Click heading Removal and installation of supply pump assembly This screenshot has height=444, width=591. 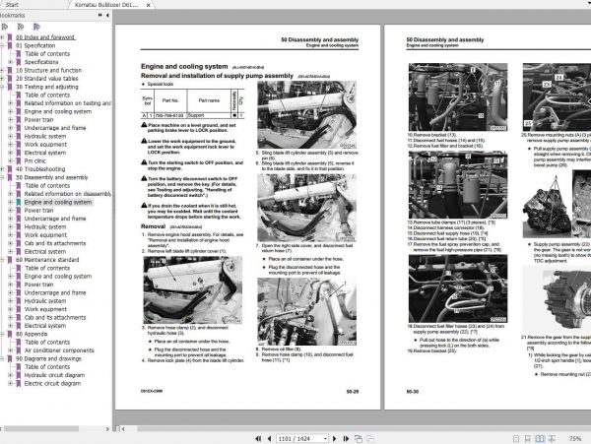click(217, 76)
